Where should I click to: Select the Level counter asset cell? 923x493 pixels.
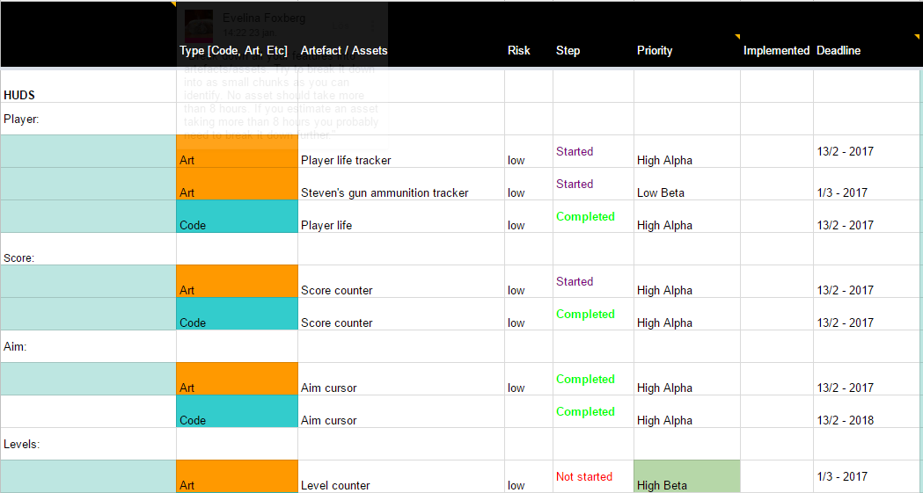click(x=335, y=485)
